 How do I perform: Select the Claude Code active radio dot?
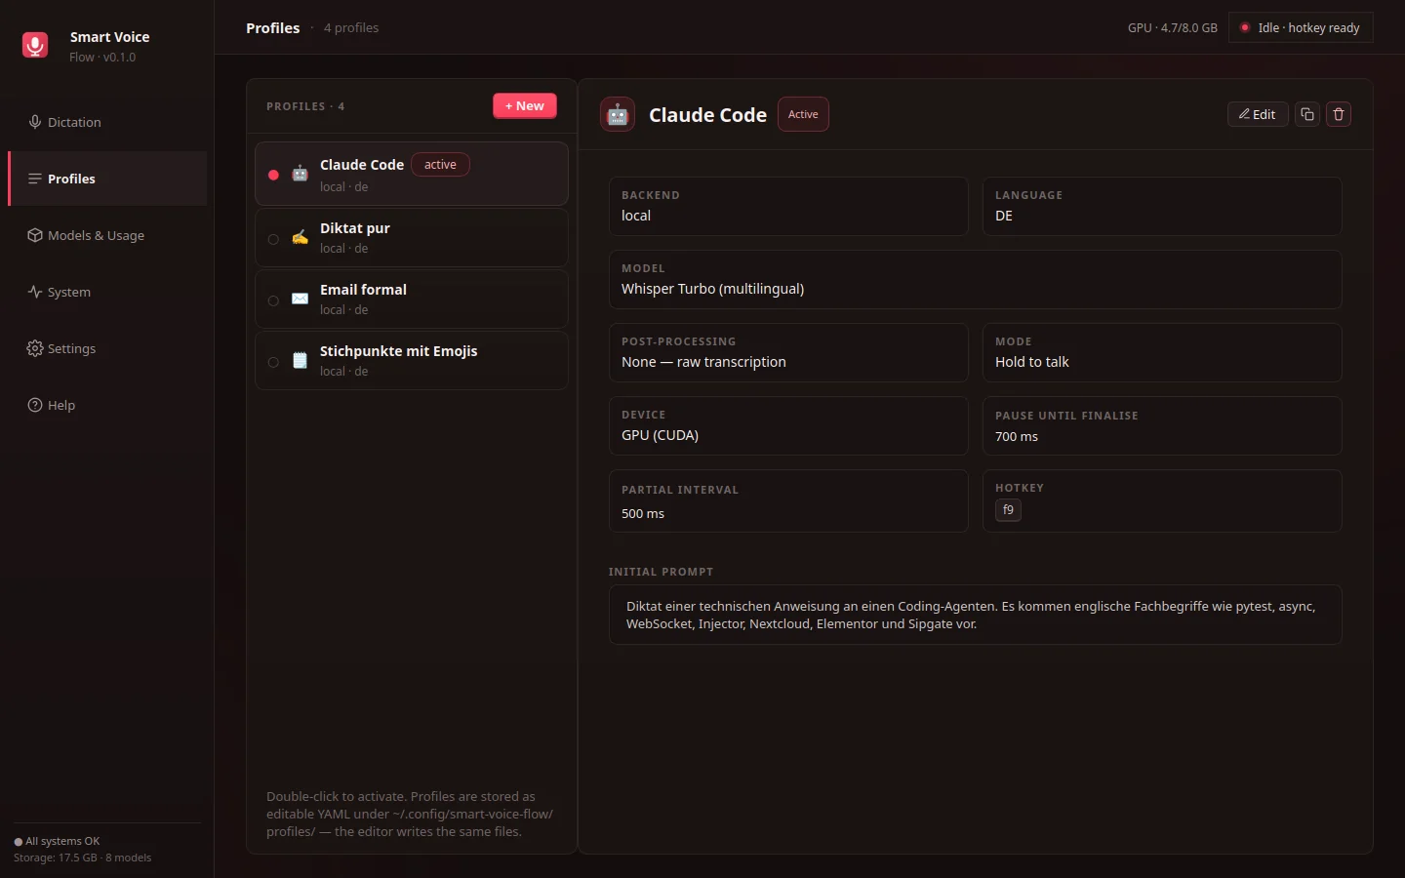pos(273,175)
